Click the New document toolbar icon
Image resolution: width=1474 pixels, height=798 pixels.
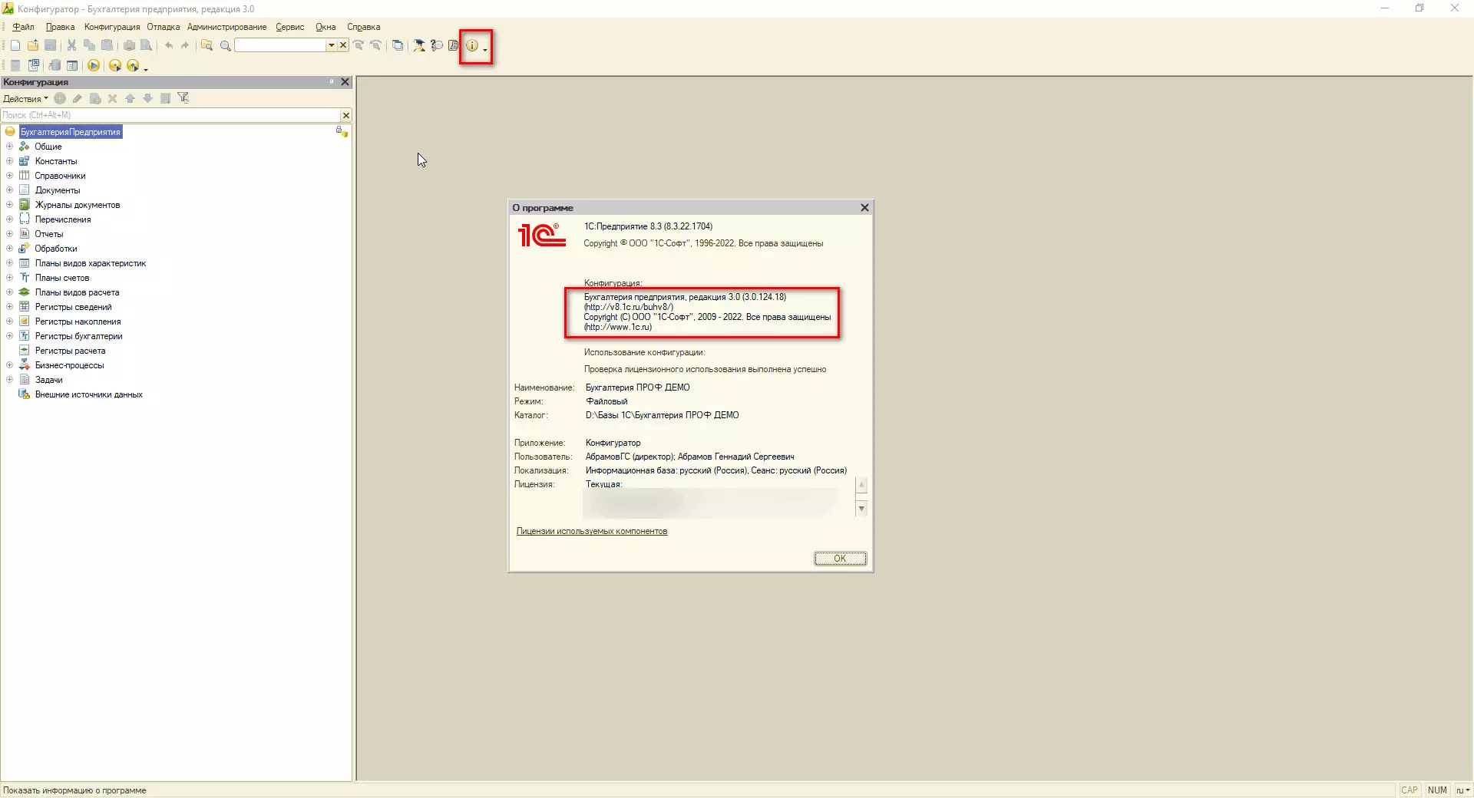[15, 45]
